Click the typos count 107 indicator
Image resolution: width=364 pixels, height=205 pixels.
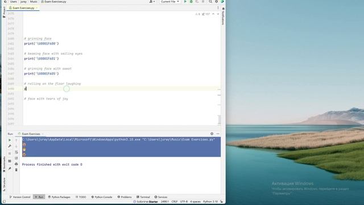[206, 14]
